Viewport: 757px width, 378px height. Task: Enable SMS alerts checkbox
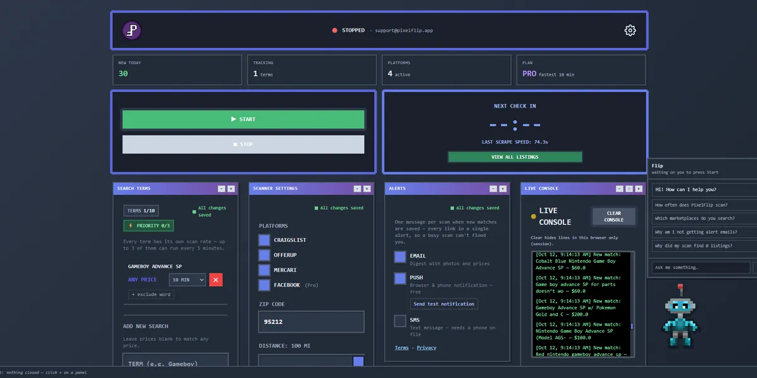(x=400, y=321)
